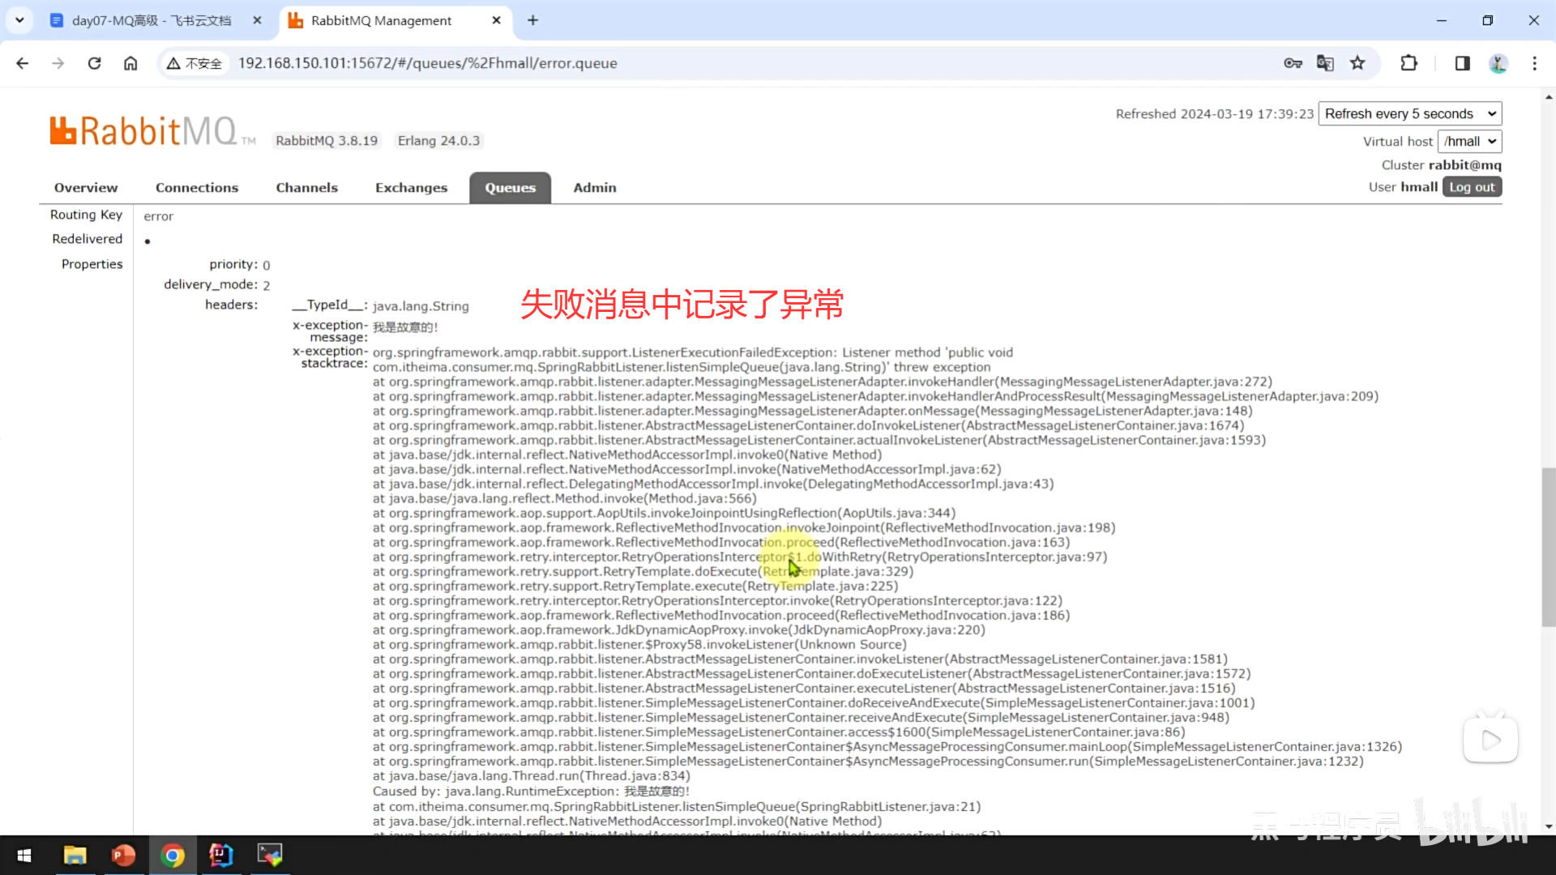
Task: Open Virtual host /hmall dropdown
Action: click(1469, 141)
